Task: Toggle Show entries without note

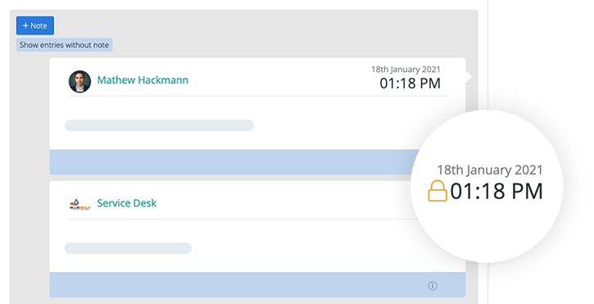Action: 64,45
